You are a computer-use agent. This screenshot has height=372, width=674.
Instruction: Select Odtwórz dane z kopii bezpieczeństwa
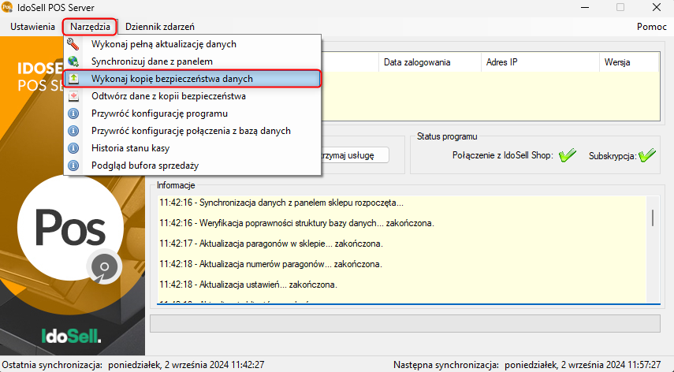point(192,96)
